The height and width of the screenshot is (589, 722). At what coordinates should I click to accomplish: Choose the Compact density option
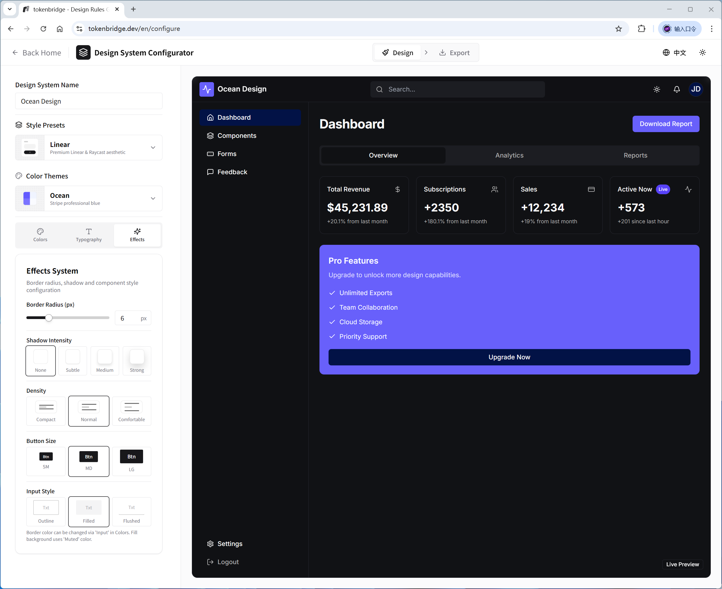click(x=46, y=411)
